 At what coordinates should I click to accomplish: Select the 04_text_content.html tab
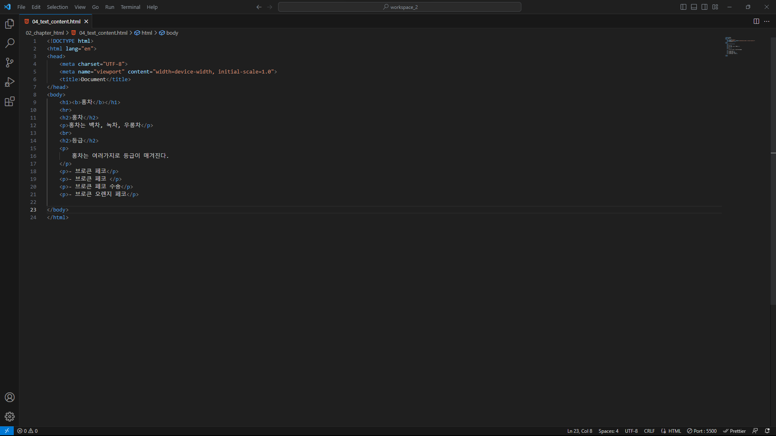tap(56, 21)
